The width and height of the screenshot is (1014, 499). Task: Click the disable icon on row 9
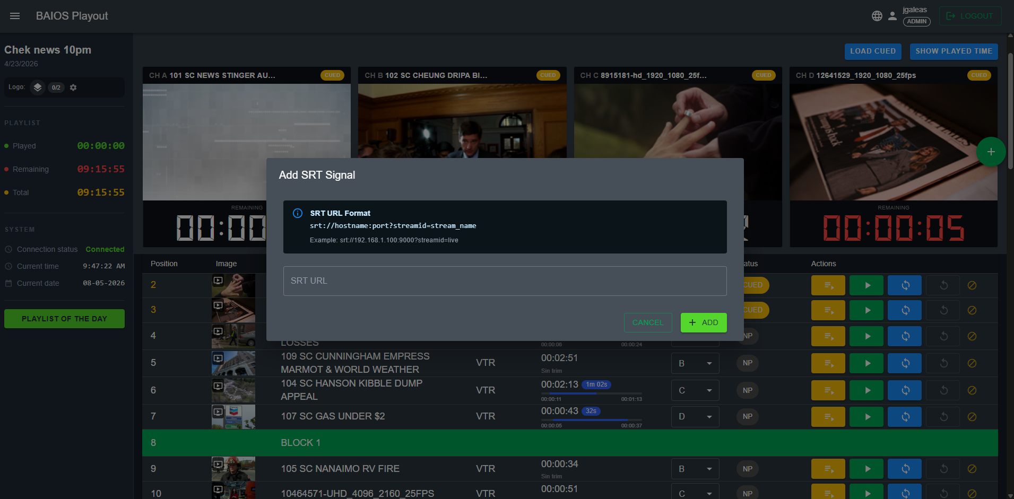pos(972,469)
